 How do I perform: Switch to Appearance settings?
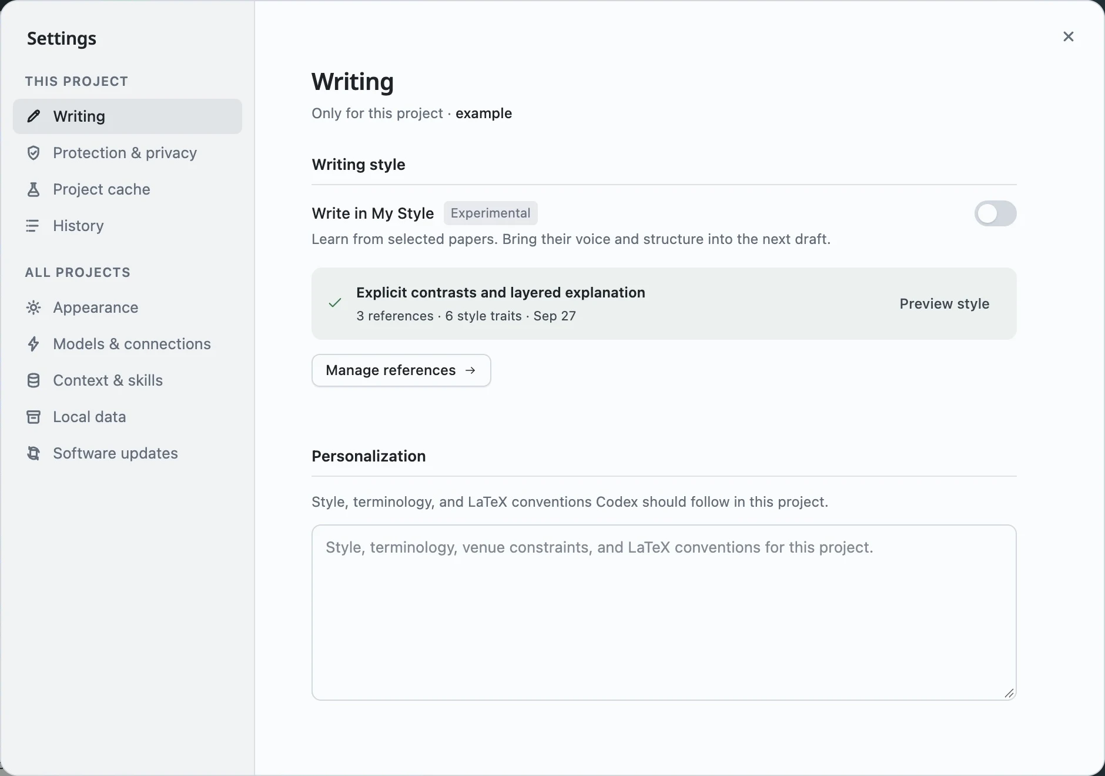click(128, 307)
